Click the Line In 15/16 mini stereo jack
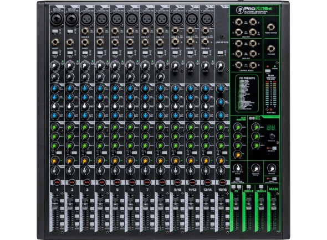The image size is (327, 240). (222, 36)
